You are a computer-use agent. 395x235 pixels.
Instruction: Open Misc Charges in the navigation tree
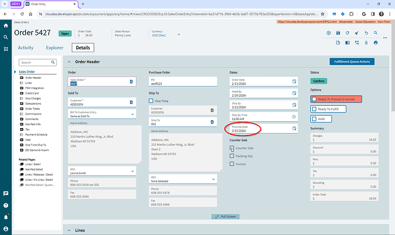33,98
